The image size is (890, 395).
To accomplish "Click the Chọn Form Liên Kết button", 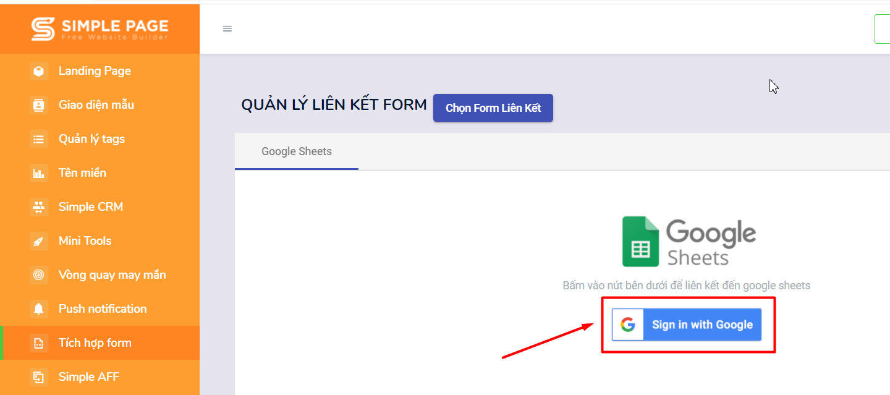I will coord(493,108).
